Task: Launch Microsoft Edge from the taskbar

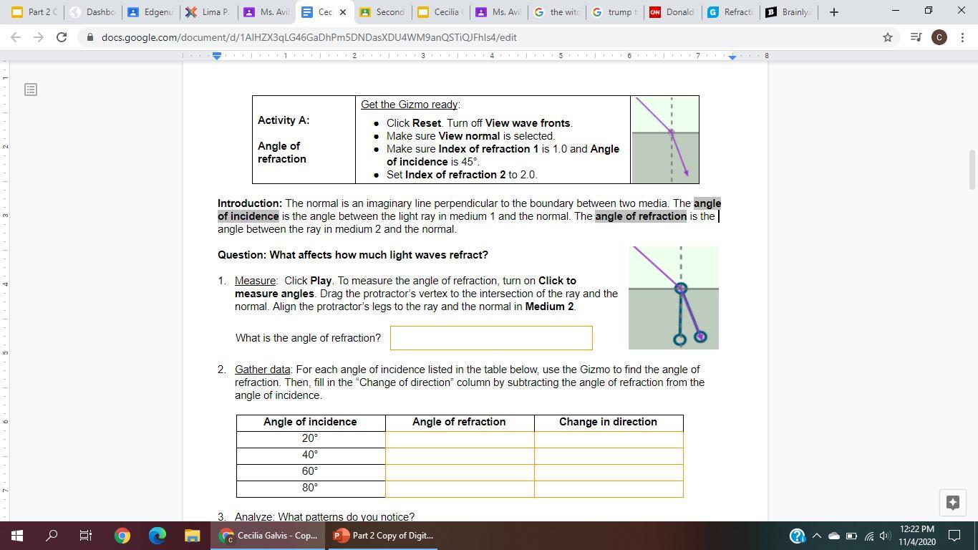Action: point(158,535)
